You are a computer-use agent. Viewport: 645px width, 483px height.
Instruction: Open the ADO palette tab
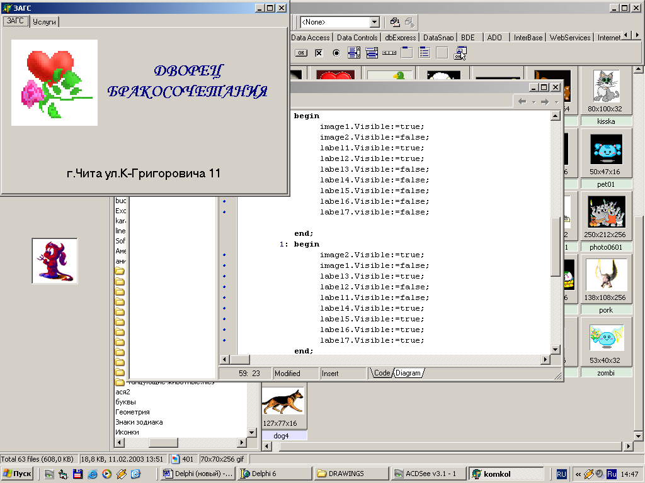click(494, 37)
